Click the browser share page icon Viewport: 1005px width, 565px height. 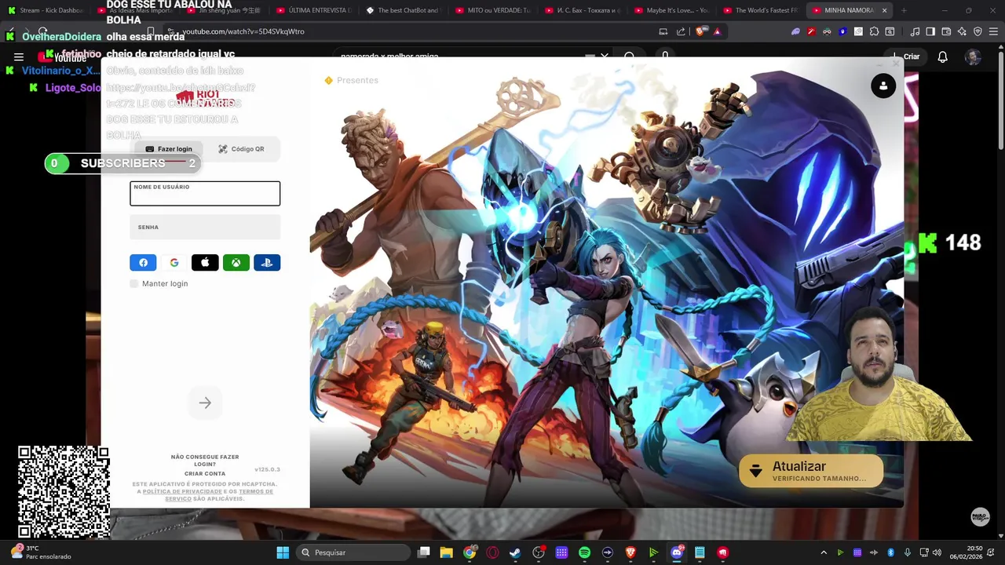coord(681,31)
